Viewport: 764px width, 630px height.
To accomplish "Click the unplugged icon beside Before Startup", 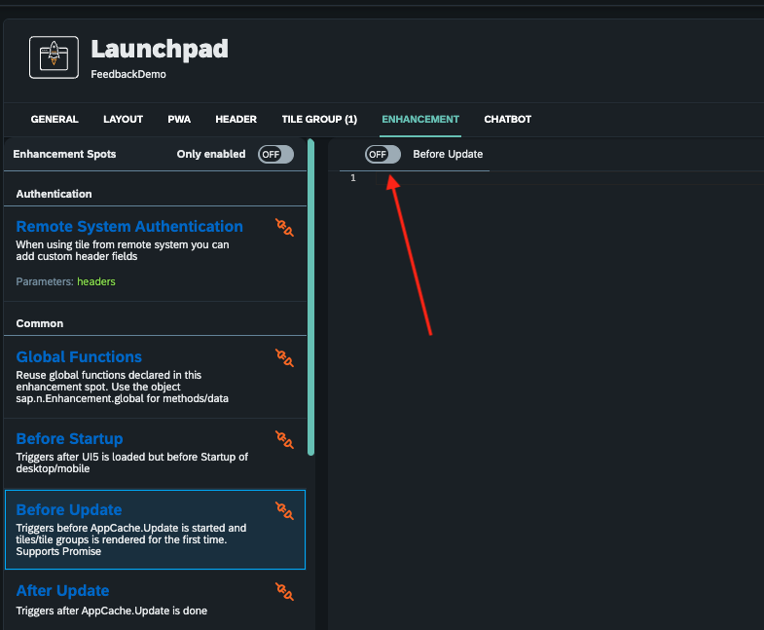I will [284, 440].
